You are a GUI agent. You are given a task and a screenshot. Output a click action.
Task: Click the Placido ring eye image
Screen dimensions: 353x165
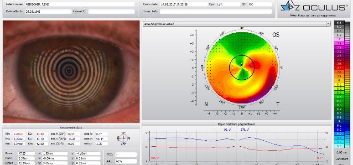(71, 72)
